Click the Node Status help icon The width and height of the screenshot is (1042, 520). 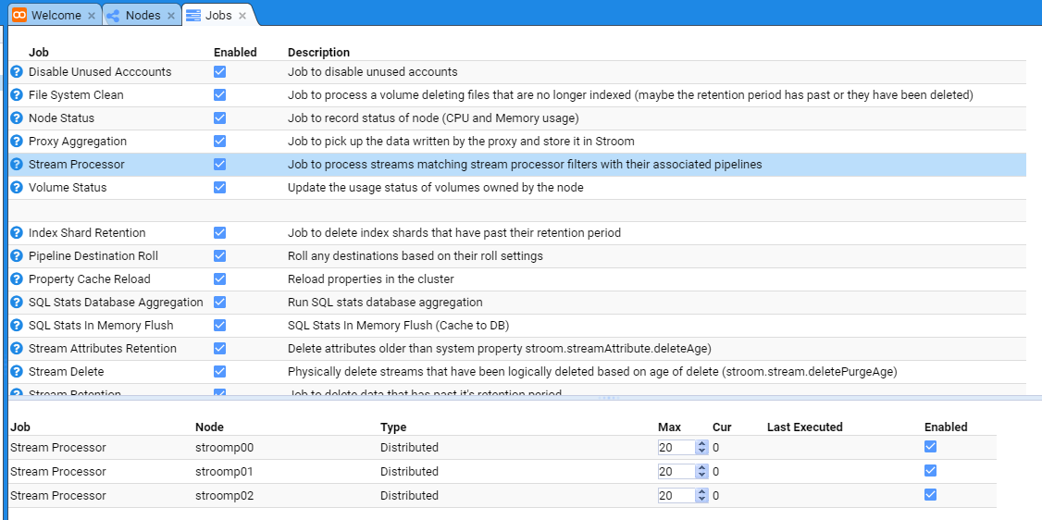16,118
